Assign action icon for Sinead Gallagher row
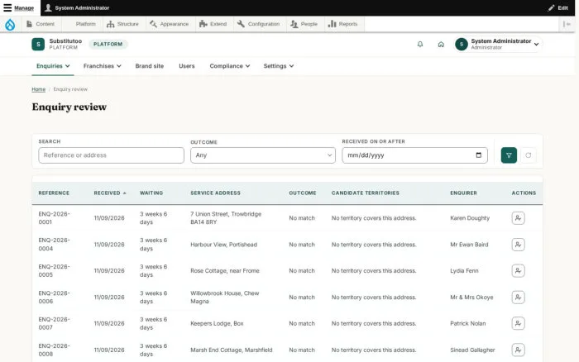 tap(518, 350)
